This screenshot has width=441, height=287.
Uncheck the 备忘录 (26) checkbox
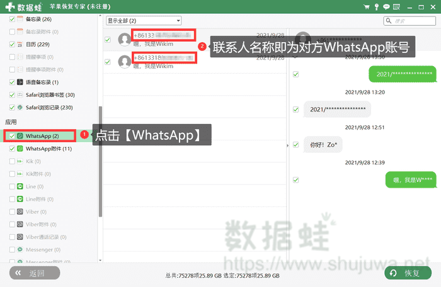pos(12,19)
